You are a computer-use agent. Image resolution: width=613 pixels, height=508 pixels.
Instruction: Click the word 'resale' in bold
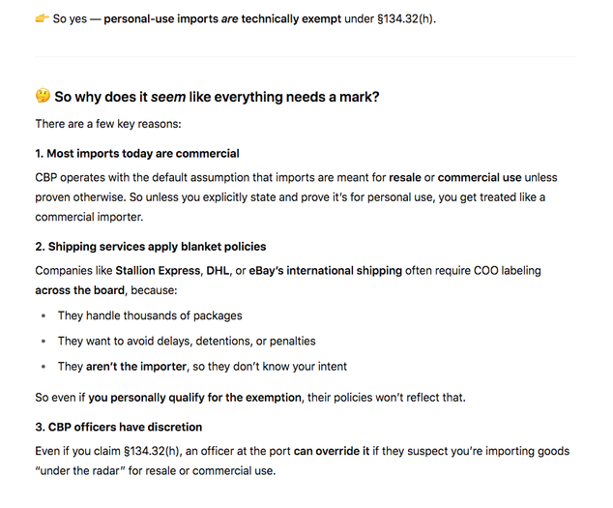point(405,177)
